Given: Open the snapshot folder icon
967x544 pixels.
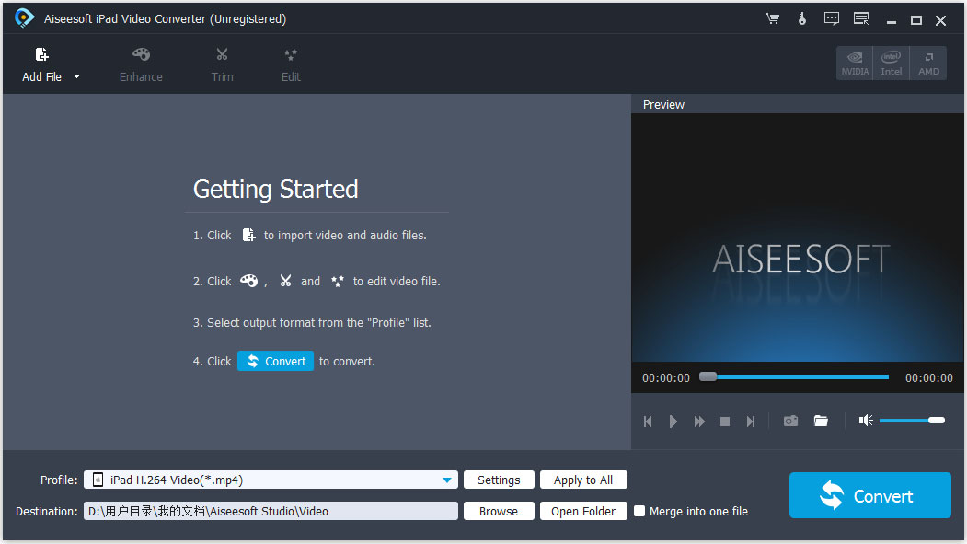Looking at the screenshot, I should tap(821, 421).
